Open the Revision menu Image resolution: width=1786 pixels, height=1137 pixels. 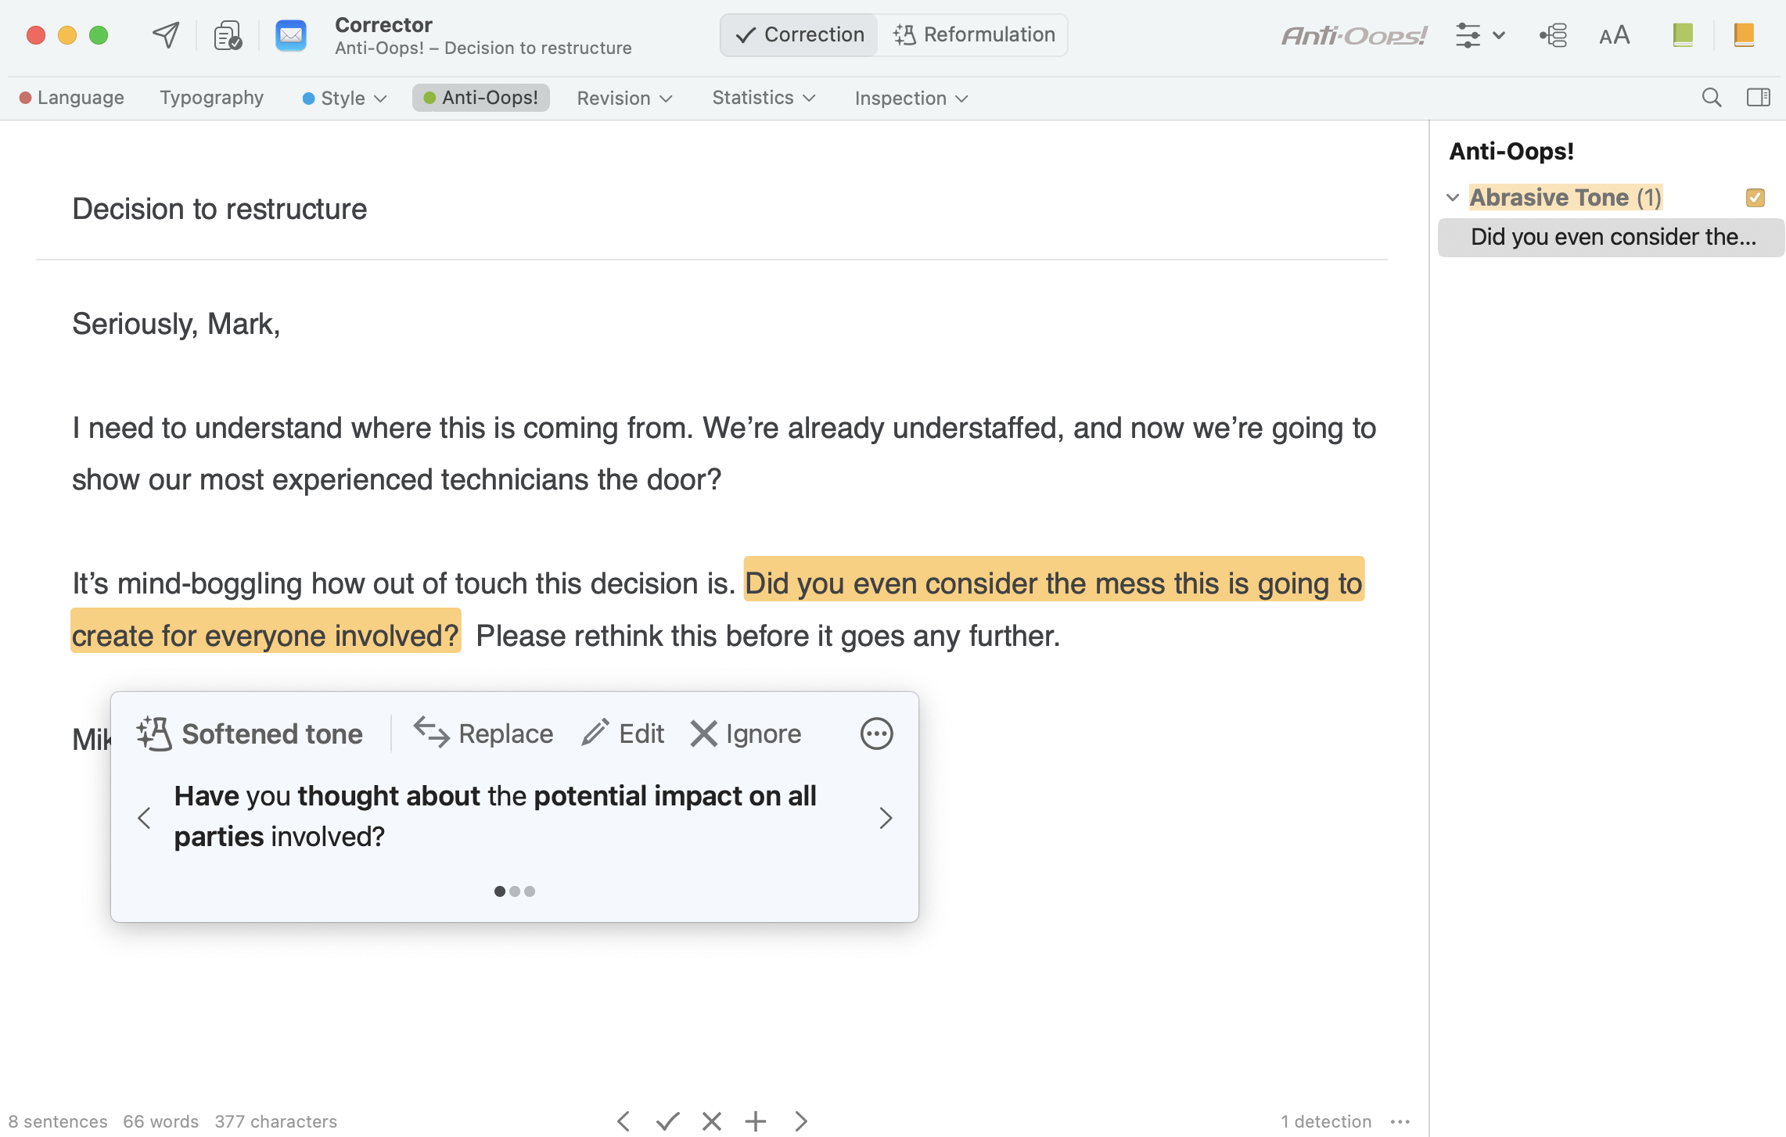point(623,98)
